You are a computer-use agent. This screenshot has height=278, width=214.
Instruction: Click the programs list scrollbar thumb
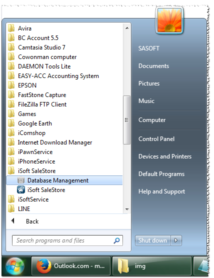[x=126, y=120]
